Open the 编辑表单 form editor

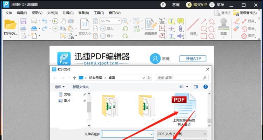click(x=151, y=27)
